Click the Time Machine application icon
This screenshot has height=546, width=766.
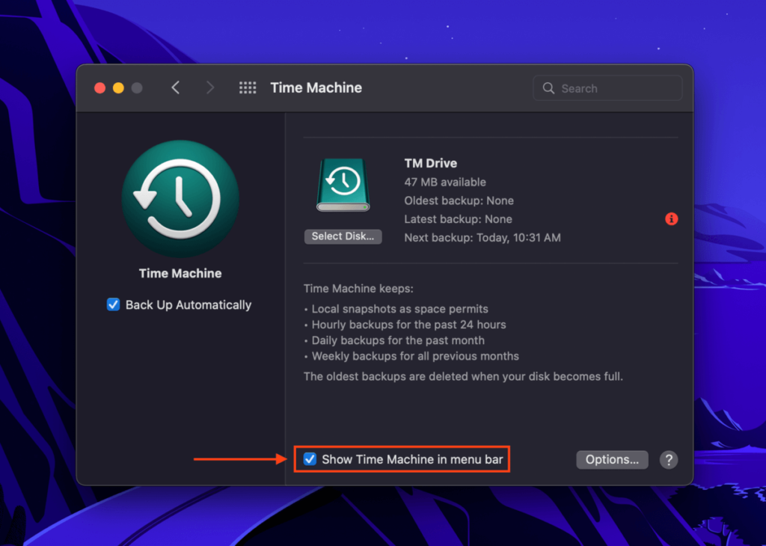click(180, 197)
